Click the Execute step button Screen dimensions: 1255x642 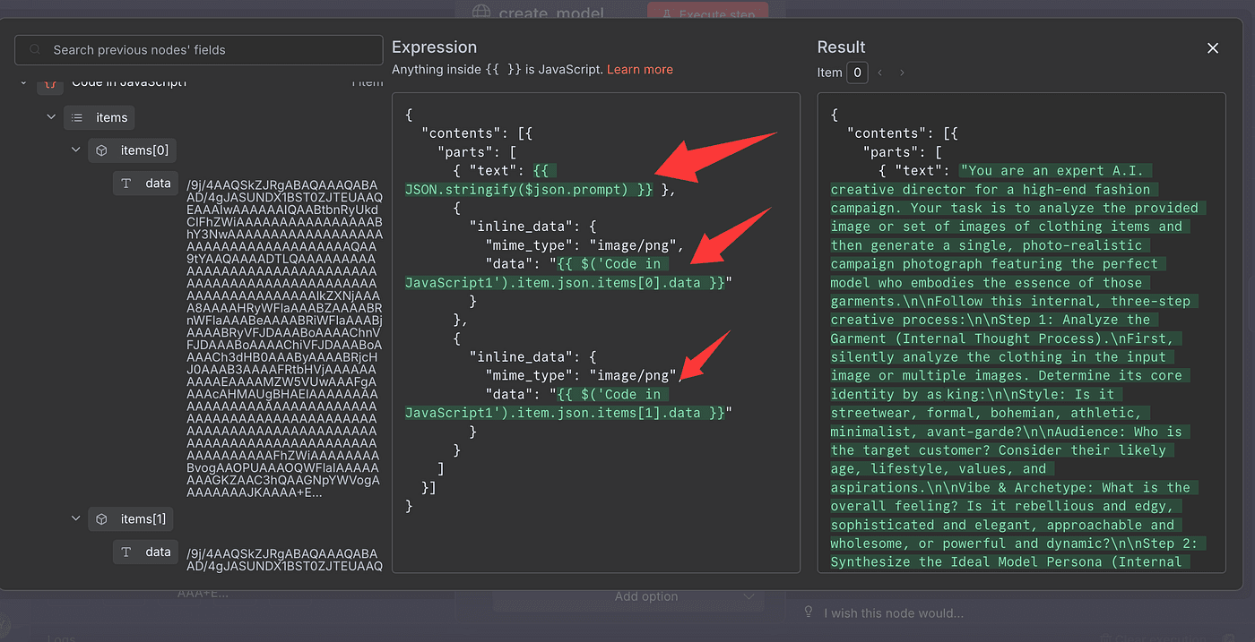707,13
